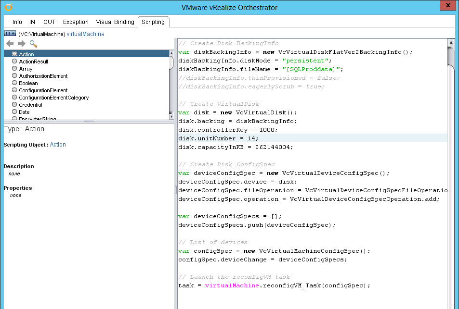The width and height of the screenshot is (459, 309).
Task: Open the IN tab
Action: pos(32,22)
